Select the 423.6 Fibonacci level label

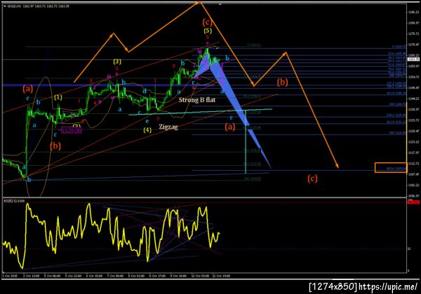click(396, 169)
